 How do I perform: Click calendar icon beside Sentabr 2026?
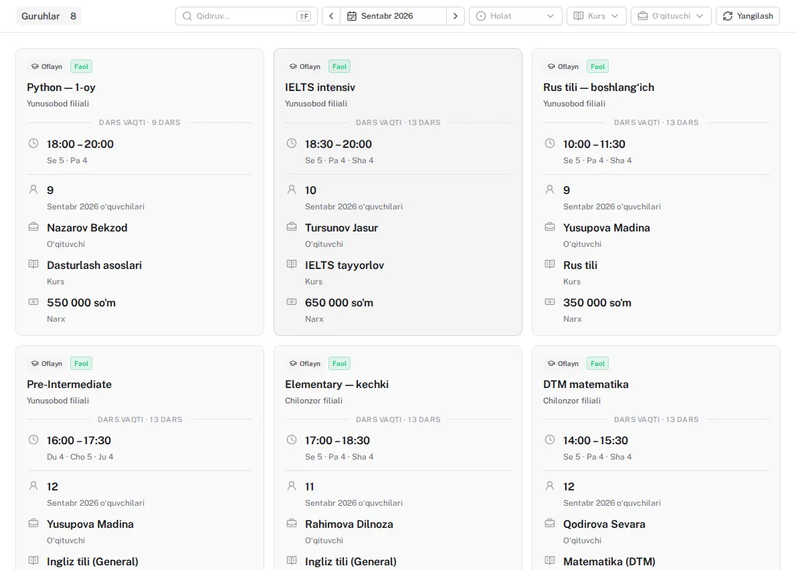(351, 16)
